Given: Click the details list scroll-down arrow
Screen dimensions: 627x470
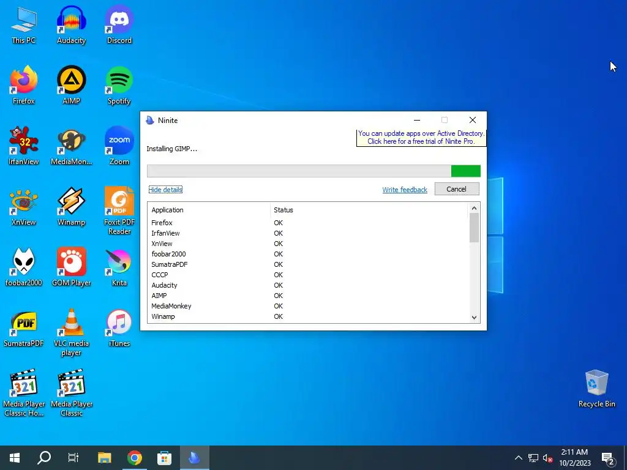Looking at the screenshot, I should (x=474, y=318).
